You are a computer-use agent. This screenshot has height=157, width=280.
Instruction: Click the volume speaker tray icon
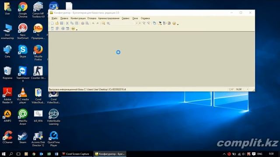point(244,154)
